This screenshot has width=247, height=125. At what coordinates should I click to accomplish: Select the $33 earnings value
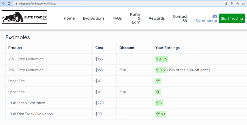pos(159,103)
